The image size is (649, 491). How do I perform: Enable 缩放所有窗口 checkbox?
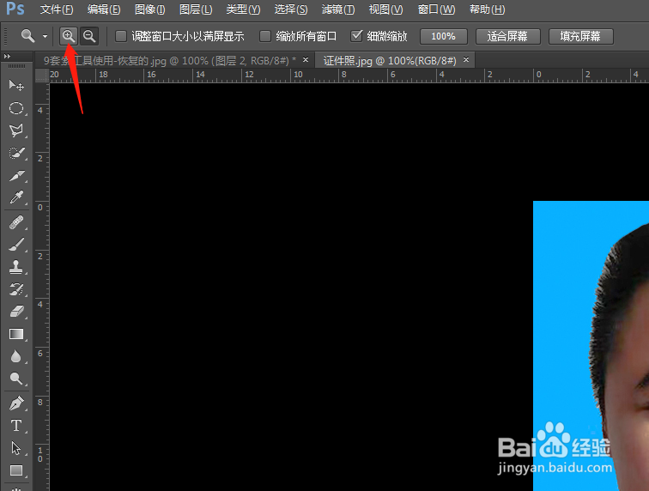pyautogui.click(x=265, y=36)
